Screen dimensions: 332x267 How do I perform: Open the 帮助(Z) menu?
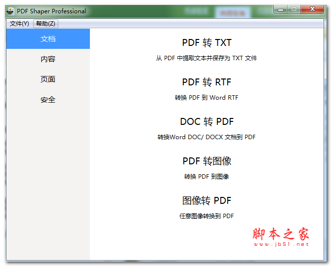point(45,24)
